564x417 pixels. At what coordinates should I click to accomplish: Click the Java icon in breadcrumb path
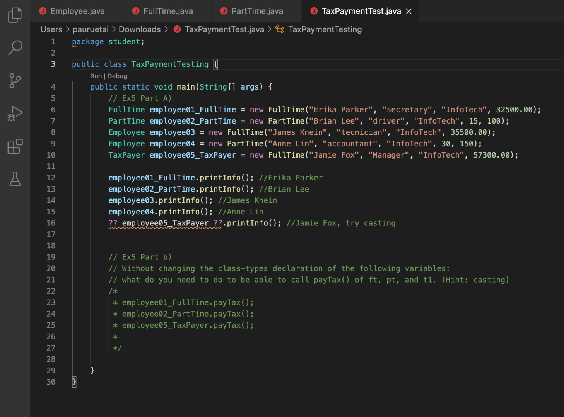[177, 29]
